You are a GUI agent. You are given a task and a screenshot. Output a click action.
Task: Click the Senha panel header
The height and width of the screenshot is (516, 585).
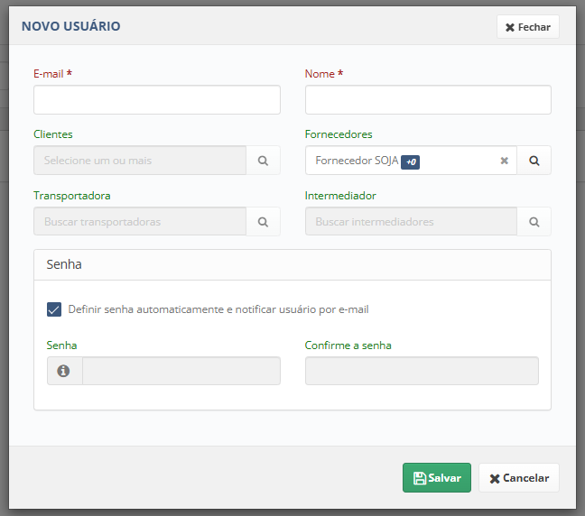[x=292, y=264]
